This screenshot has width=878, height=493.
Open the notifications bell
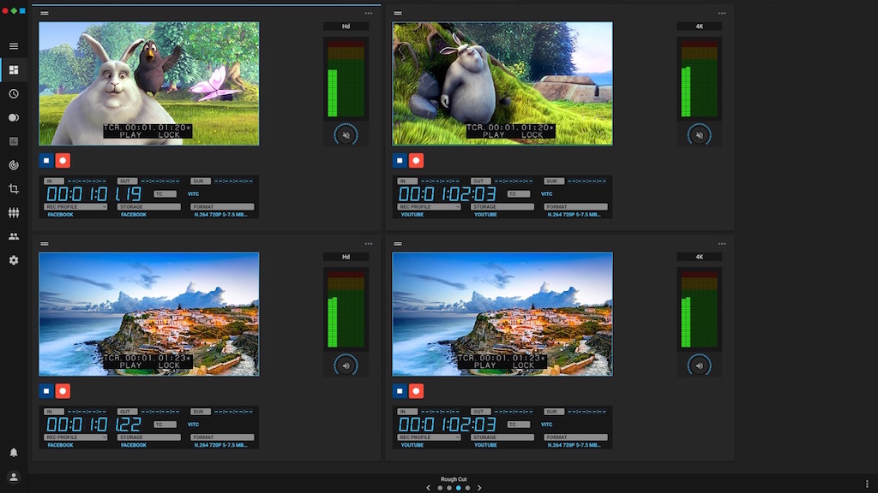[x=14, y=452]
